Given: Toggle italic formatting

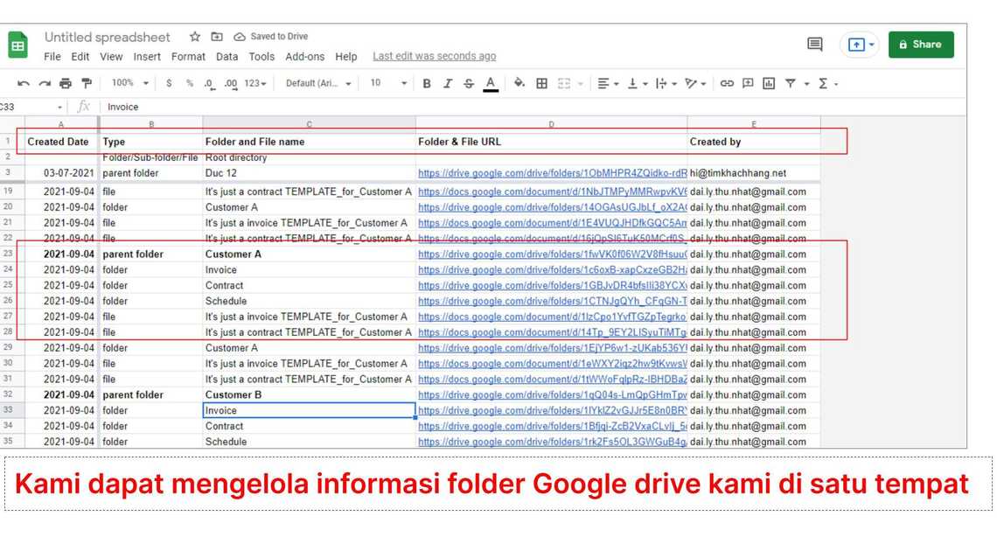Looking at the screenshot, I should 448,83.
